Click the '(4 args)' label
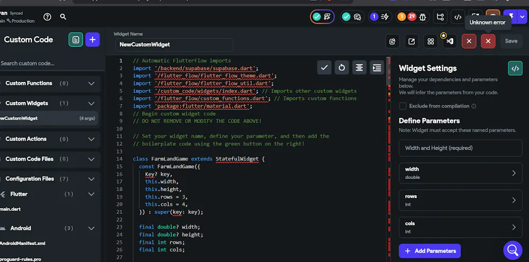Viewport: 529px width, 262px height. coord(87,118)
